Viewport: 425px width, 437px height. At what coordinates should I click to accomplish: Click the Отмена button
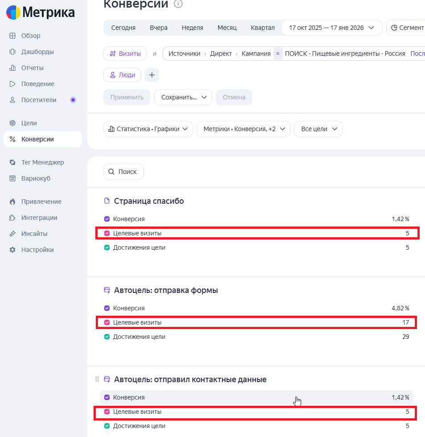(x=234, y=97)
